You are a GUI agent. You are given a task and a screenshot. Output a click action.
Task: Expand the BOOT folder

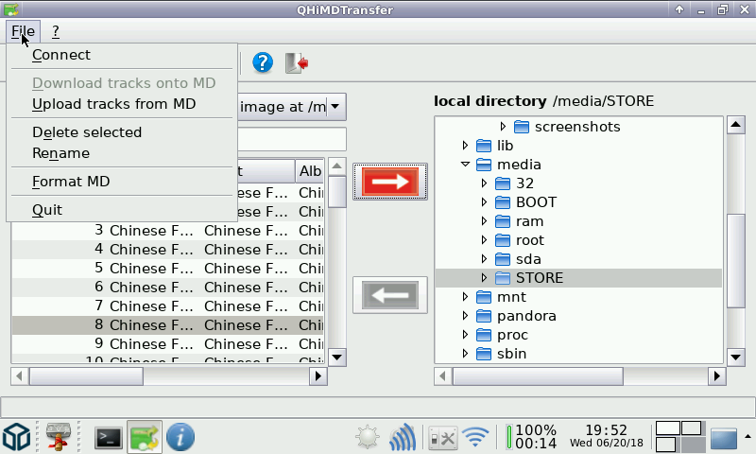point(484,202)
